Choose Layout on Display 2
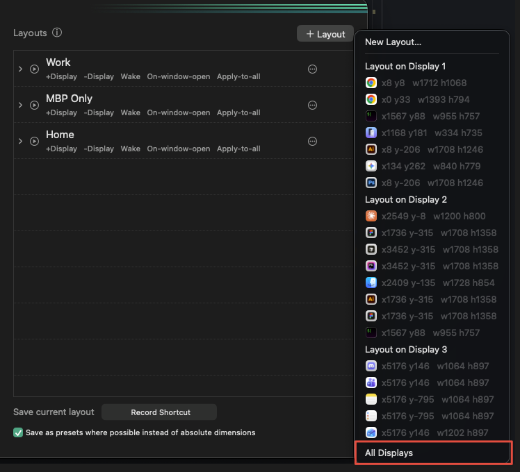520x472 pixels. pyautogui.click(x=406, y=199)
